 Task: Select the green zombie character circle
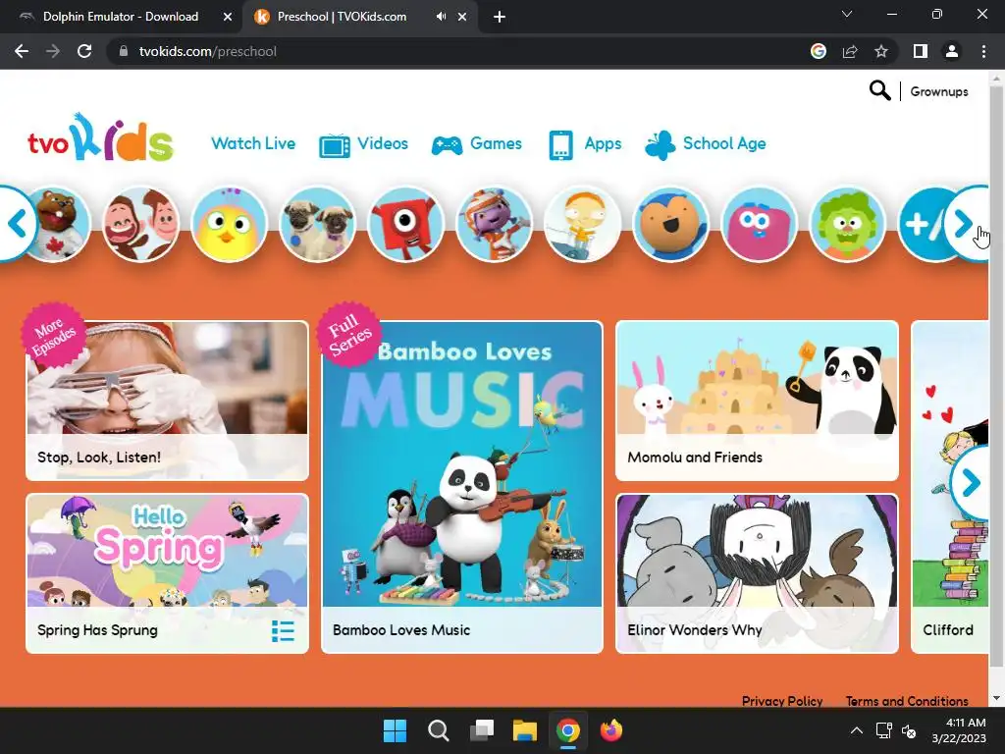pos(848,225)
